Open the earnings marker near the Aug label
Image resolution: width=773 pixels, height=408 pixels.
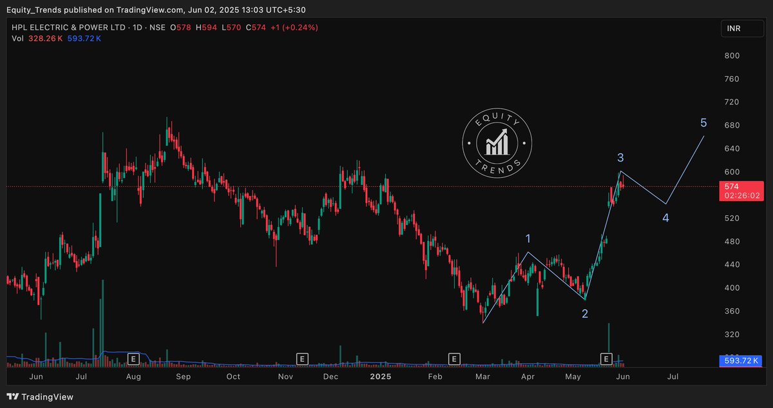(x=134, y=358)
